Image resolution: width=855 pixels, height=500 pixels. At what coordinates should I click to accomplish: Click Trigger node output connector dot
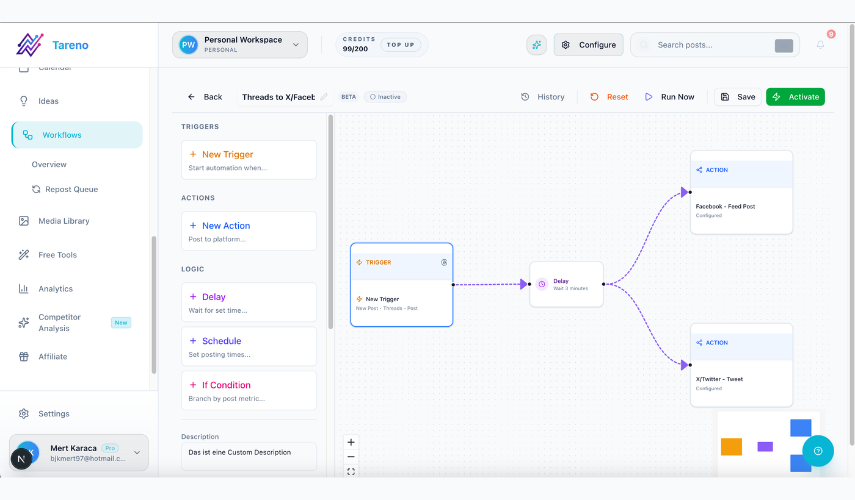(453, 285)
